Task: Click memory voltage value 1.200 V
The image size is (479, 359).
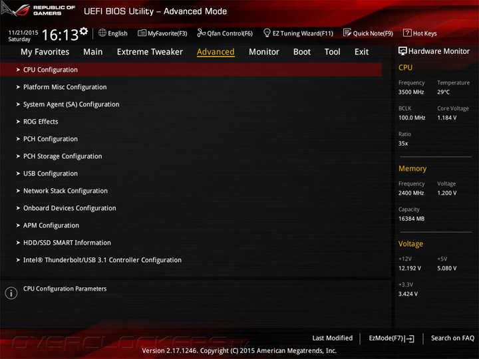Action: point(447,193)
